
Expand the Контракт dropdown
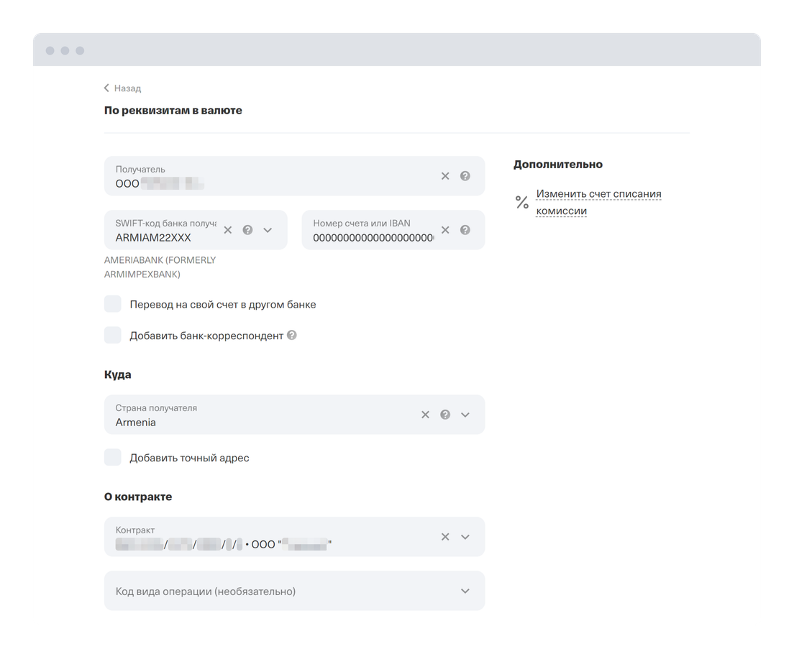point(465,537)
